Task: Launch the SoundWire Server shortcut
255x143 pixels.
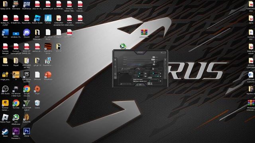Action: 48,49
